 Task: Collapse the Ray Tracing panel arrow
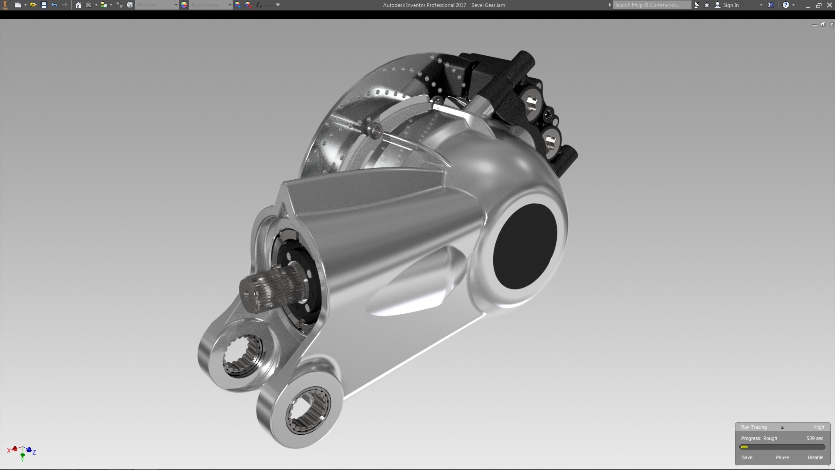pyautogui.click(x=782, y=427)
